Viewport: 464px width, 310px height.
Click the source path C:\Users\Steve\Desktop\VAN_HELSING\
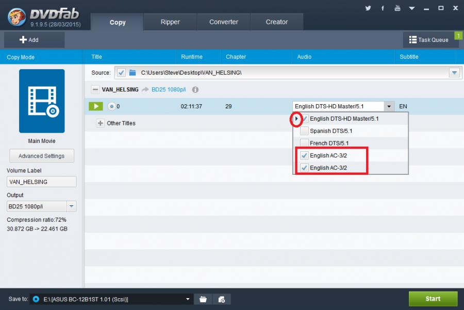point(191,73)
